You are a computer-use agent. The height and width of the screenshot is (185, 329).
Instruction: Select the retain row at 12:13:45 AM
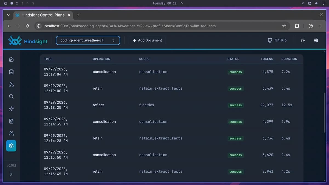171,172
